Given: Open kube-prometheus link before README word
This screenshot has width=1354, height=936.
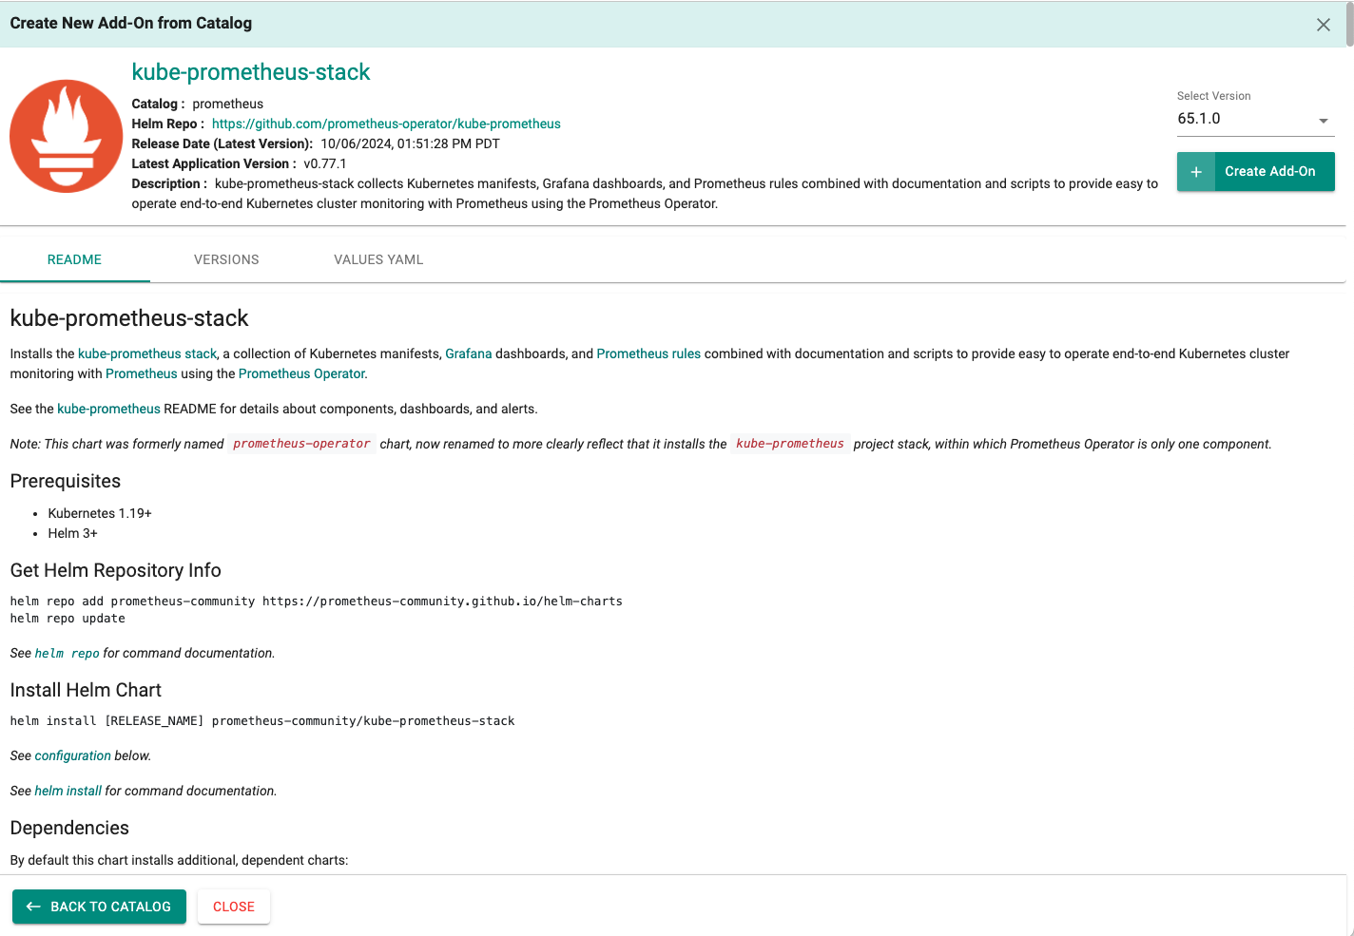Looking at the screenshot, I should click(x=108, y=409).
